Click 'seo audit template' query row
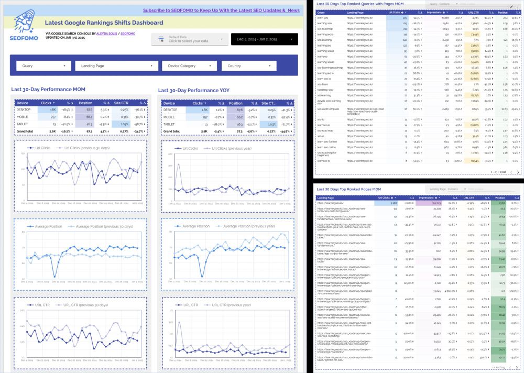This screenshot has height=373, width=524. (418, 111)
